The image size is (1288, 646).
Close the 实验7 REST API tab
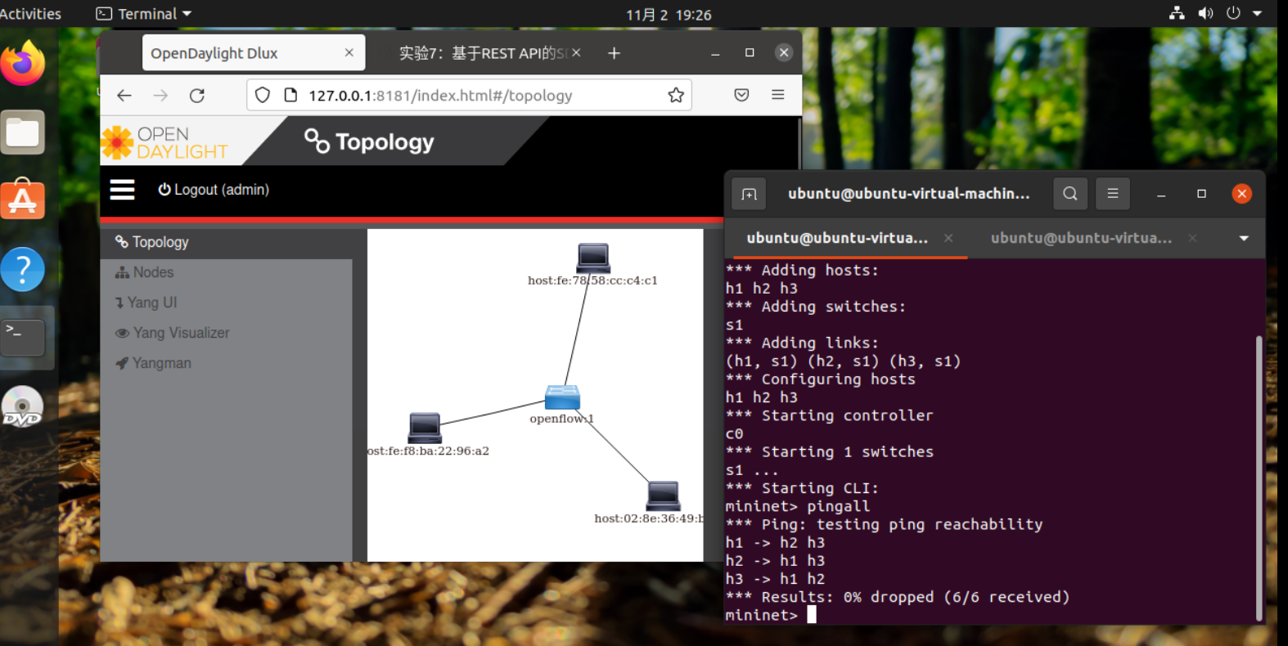[576, 52]
